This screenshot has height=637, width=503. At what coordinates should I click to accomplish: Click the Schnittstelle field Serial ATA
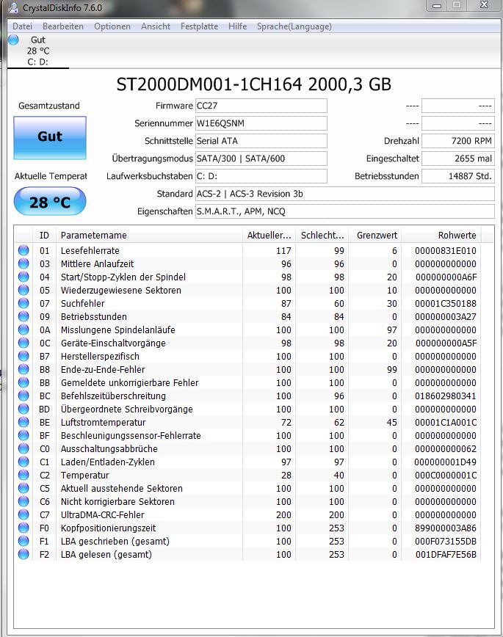click(x=261, y=141)
